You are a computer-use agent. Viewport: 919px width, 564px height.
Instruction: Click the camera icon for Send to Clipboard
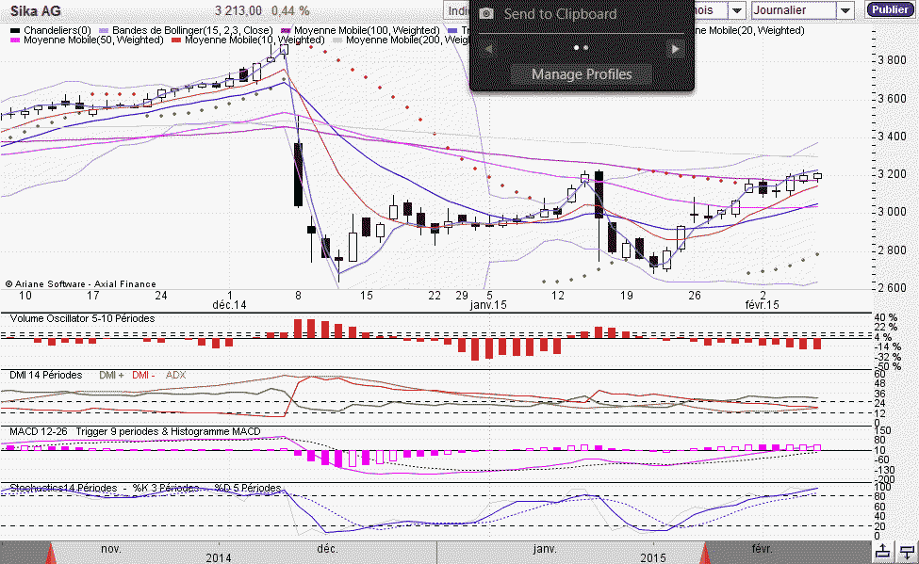[485, 14]
